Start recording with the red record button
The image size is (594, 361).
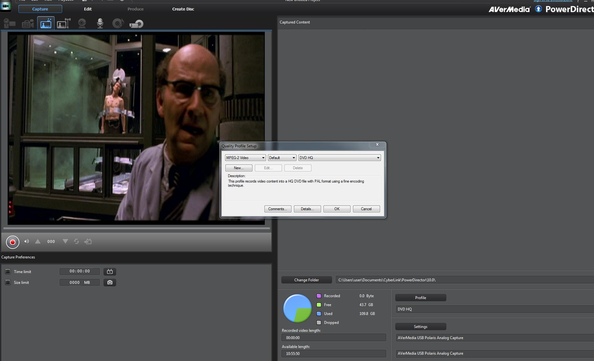13,242
